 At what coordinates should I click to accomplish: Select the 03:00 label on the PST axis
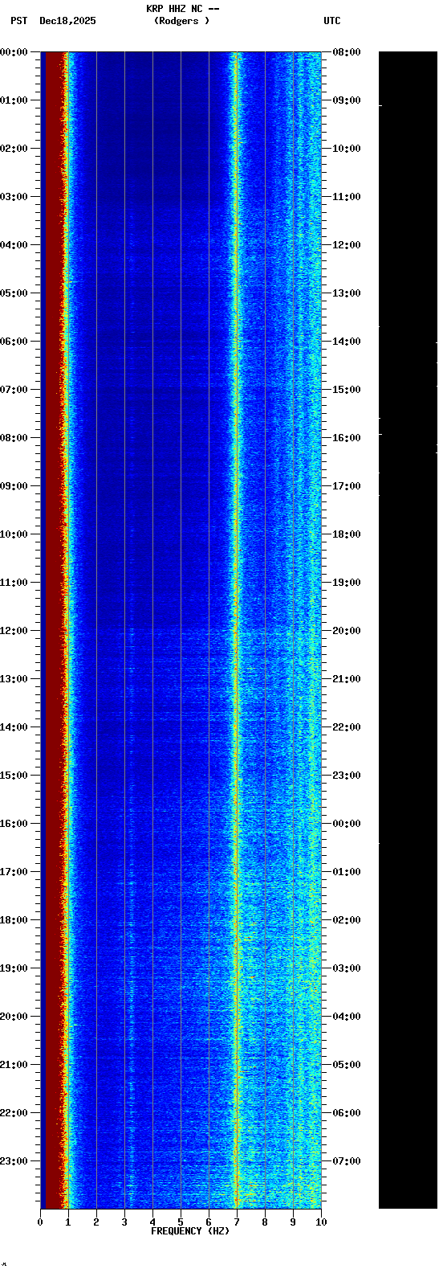14,197
